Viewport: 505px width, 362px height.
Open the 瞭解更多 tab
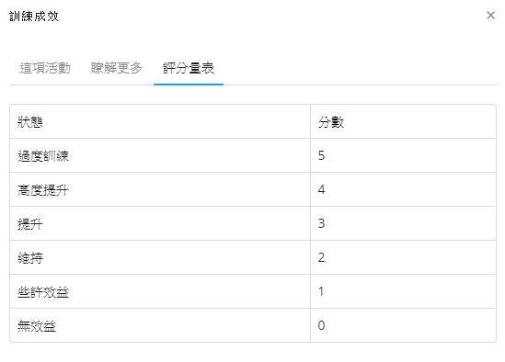(x=117, y=68)
